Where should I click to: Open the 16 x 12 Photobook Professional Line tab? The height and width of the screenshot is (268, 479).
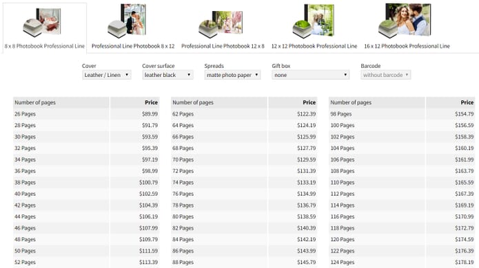pos(407,46)
